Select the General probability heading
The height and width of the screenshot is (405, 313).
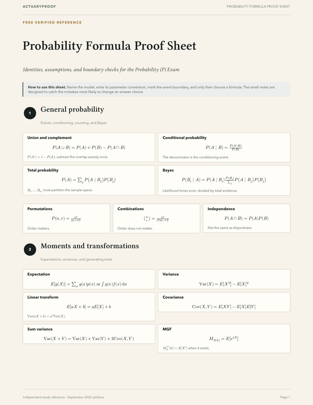(x=72, y=110)
